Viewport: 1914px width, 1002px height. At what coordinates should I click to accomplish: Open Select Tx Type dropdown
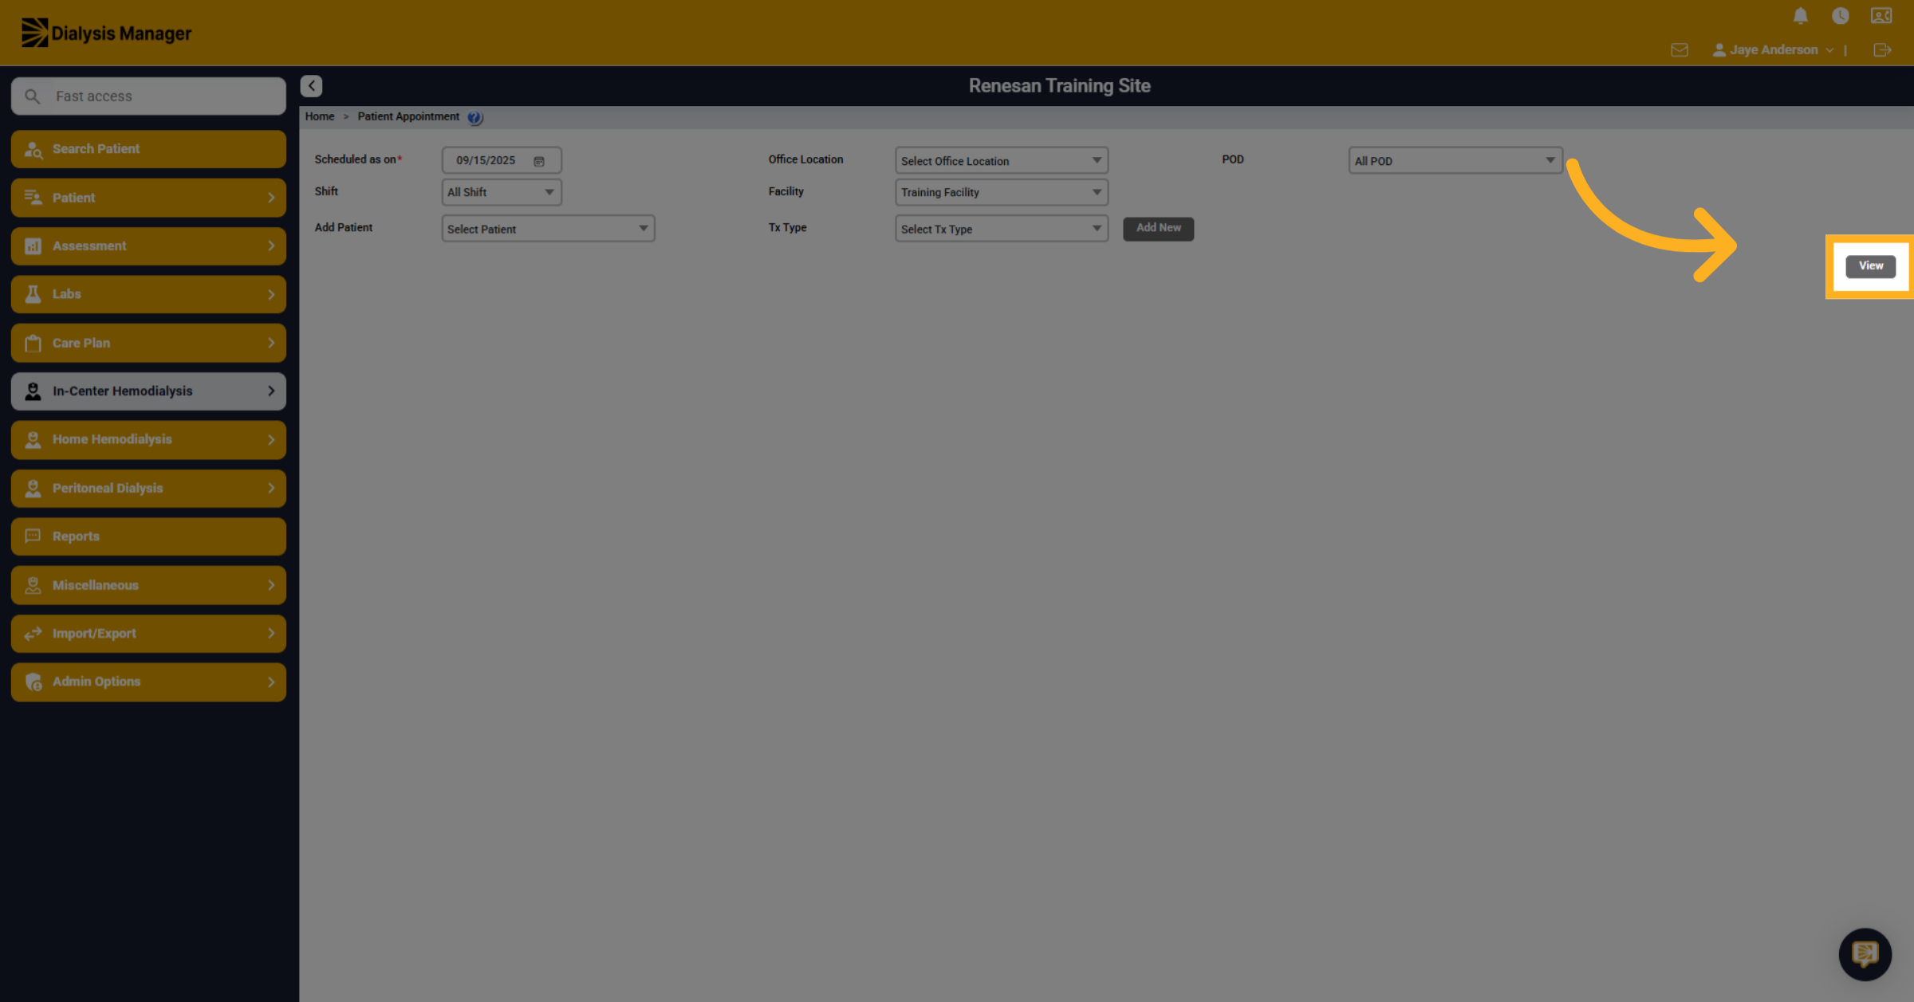[1001, 229]
